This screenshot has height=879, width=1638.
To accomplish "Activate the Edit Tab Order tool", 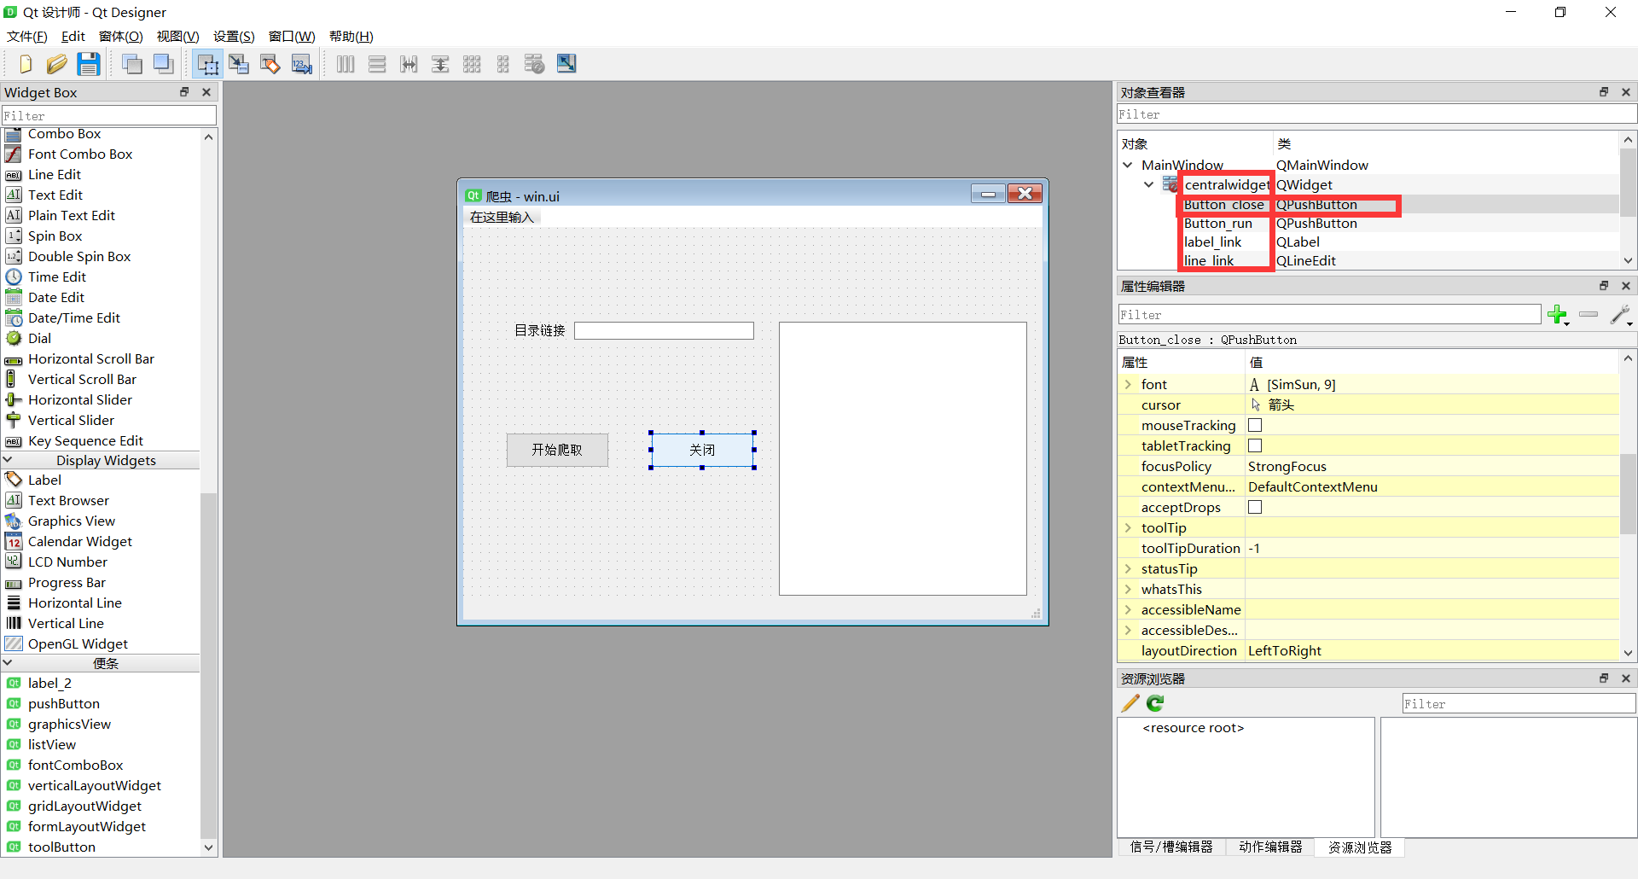I will (x=302, y=64).
